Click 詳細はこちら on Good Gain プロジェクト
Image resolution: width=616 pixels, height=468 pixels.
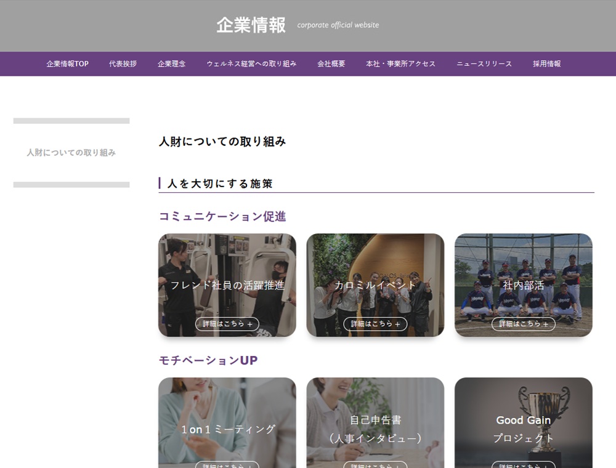coord(524,464)
